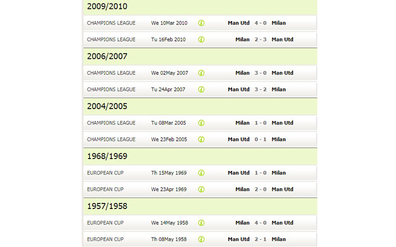The height and width of the screenshot is (247, 396).
Task: Click Champions League label on 02 May 2007 row
Action: [111, 73]
